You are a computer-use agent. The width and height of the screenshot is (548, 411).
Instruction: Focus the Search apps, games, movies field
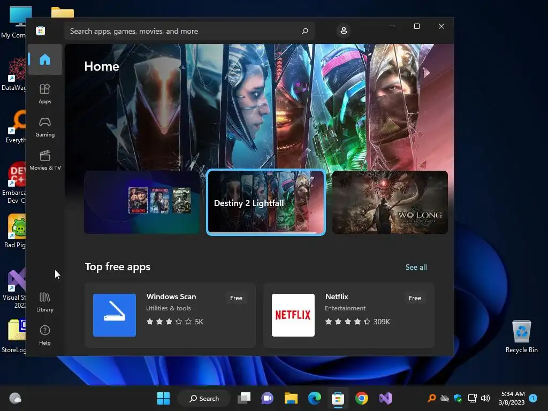coord(189,31)
